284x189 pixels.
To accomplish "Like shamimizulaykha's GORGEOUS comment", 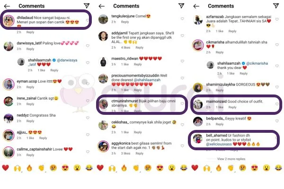I will [x=277, y=87].
